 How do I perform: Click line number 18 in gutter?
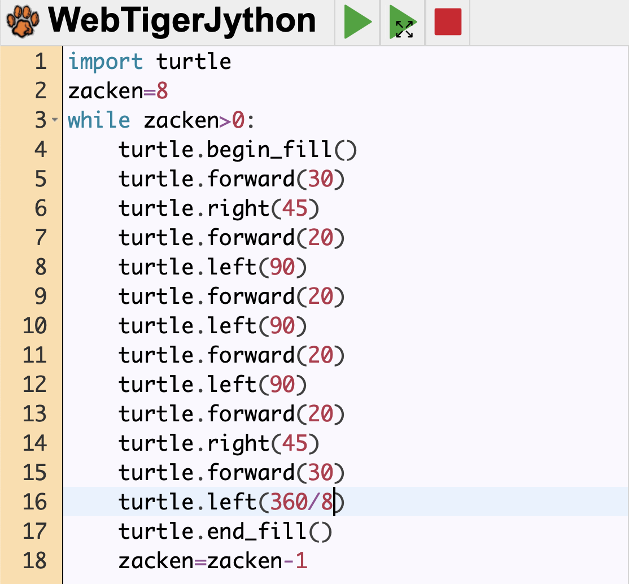(x=35, y=561)
